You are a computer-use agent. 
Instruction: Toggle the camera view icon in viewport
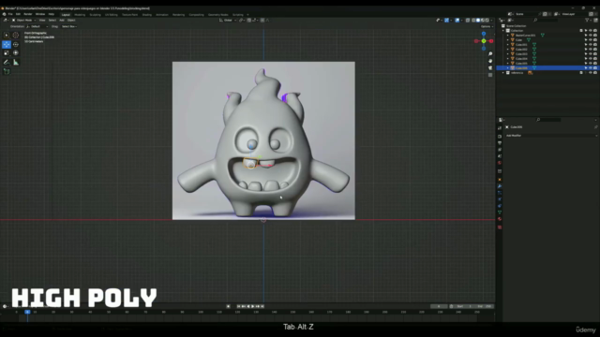(x=490, y=68)
